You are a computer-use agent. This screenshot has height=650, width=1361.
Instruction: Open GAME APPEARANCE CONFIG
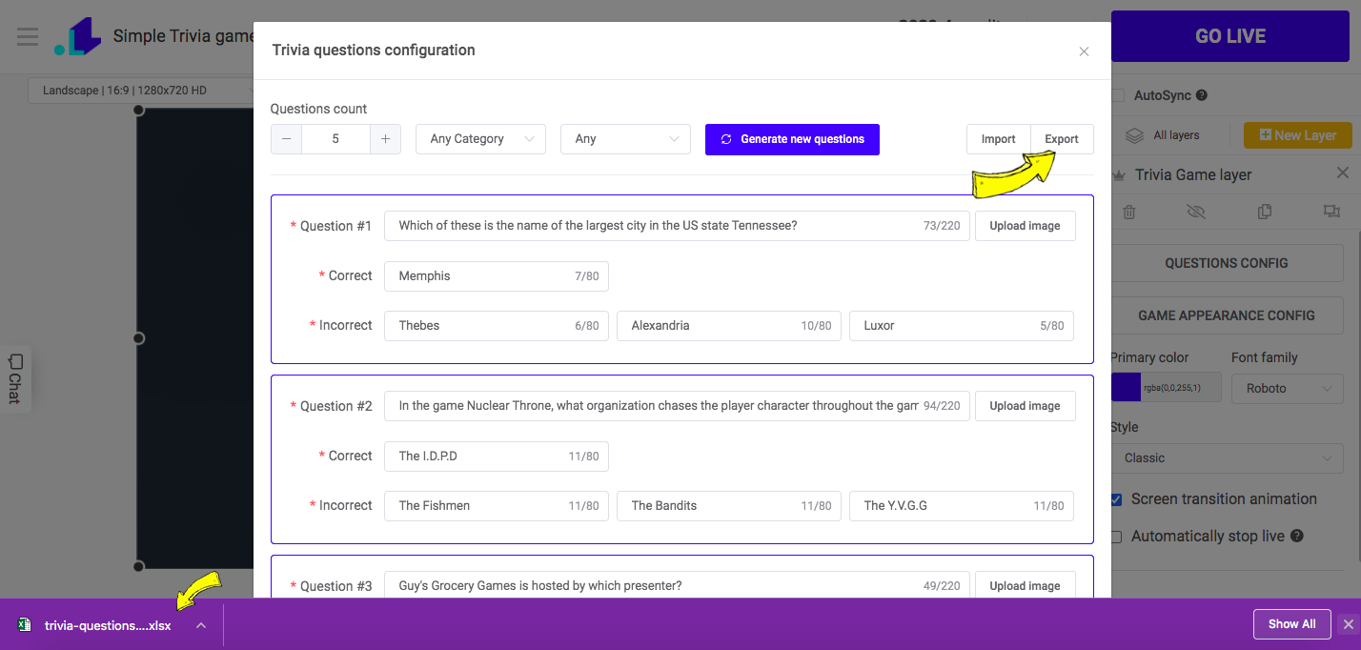1227,315
